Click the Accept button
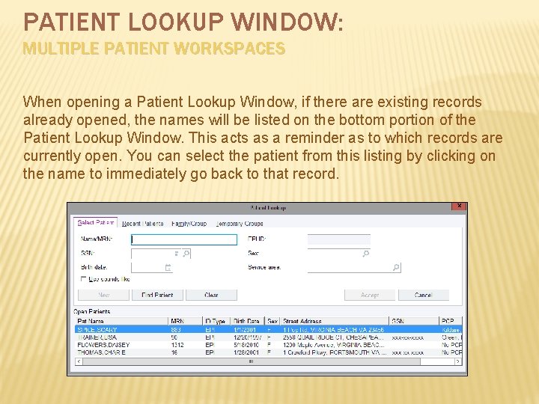 (370, 295)
